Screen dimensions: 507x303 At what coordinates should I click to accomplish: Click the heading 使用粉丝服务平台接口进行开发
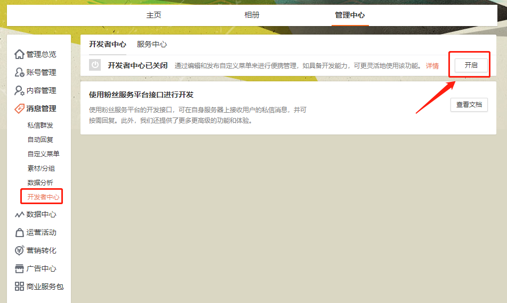point(141,95)
